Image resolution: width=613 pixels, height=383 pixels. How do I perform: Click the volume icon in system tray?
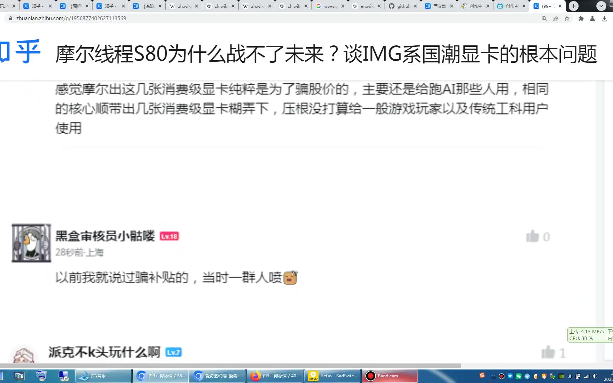[595, 376]
